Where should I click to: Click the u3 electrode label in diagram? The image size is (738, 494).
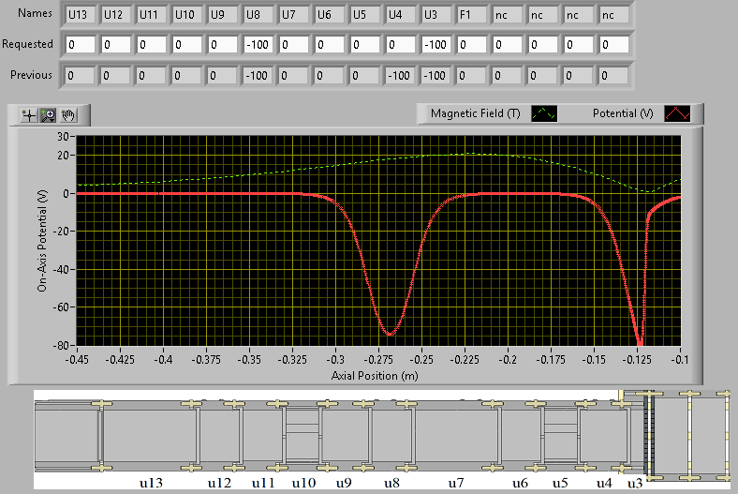point(635,483)
